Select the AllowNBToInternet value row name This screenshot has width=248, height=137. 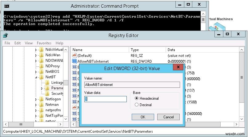[93, 61]
